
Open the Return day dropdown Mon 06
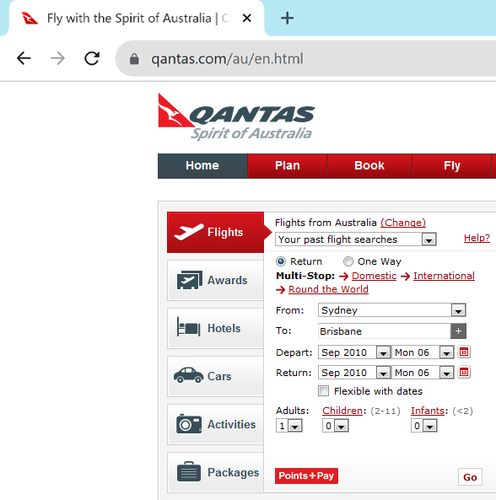coord(423,373)
